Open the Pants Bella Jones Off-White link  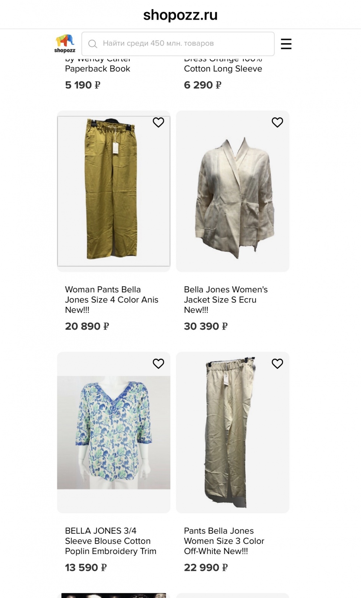(224, 541)
